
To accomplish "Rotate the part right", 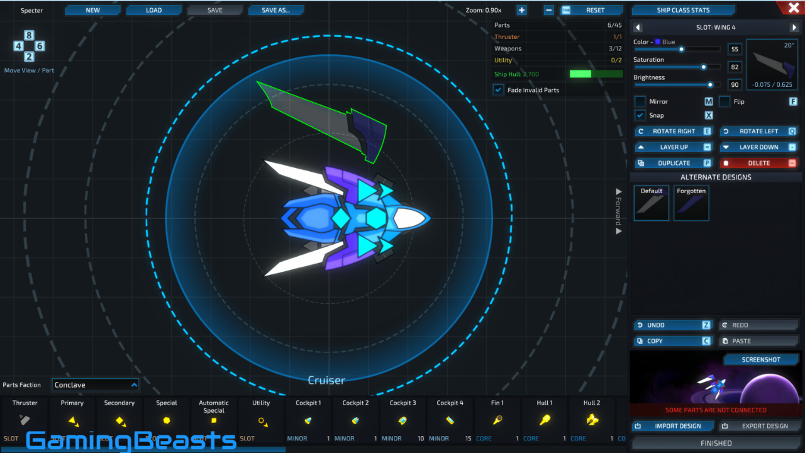I will 674,131.
